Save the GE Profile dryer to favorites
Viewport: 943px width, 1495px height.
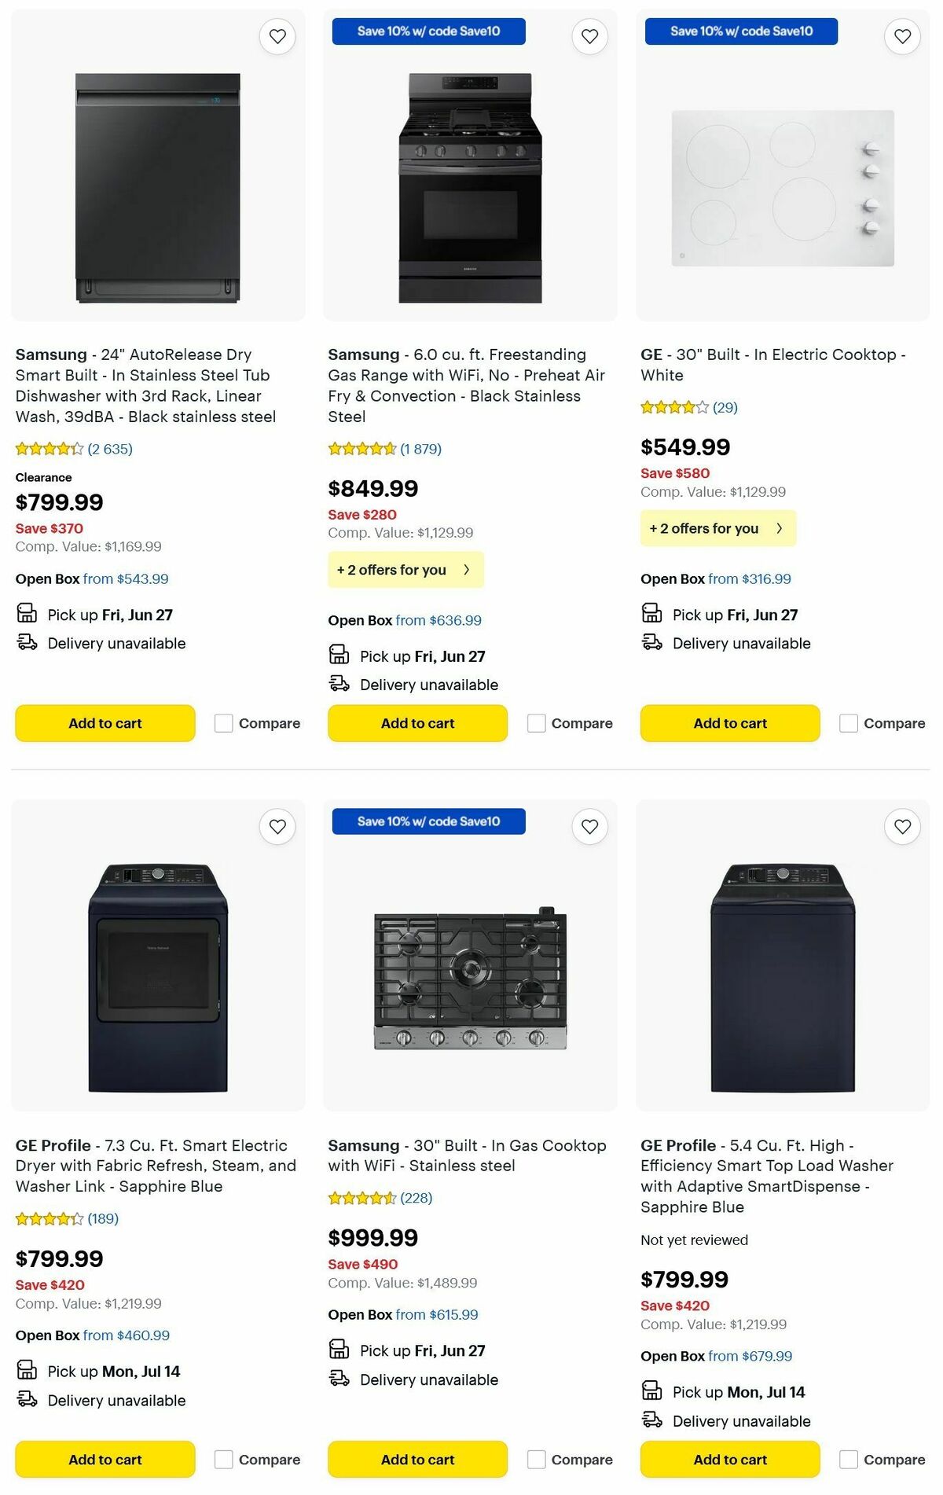(x=277, y=826)
